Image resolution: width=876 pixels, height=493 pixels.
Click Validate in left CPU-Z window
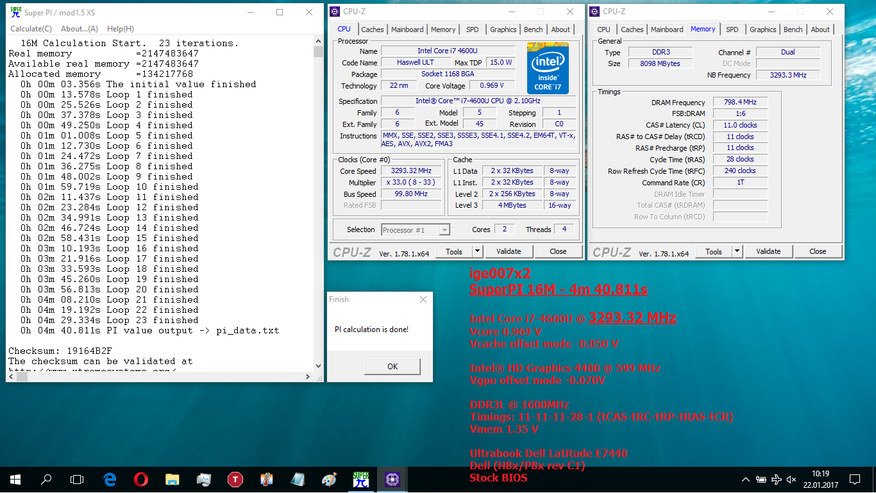(509, 251)
